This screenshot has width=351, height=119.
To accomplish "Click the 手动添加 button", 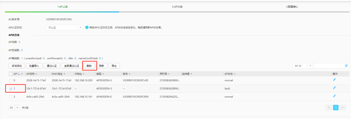I will coord(17,66).
